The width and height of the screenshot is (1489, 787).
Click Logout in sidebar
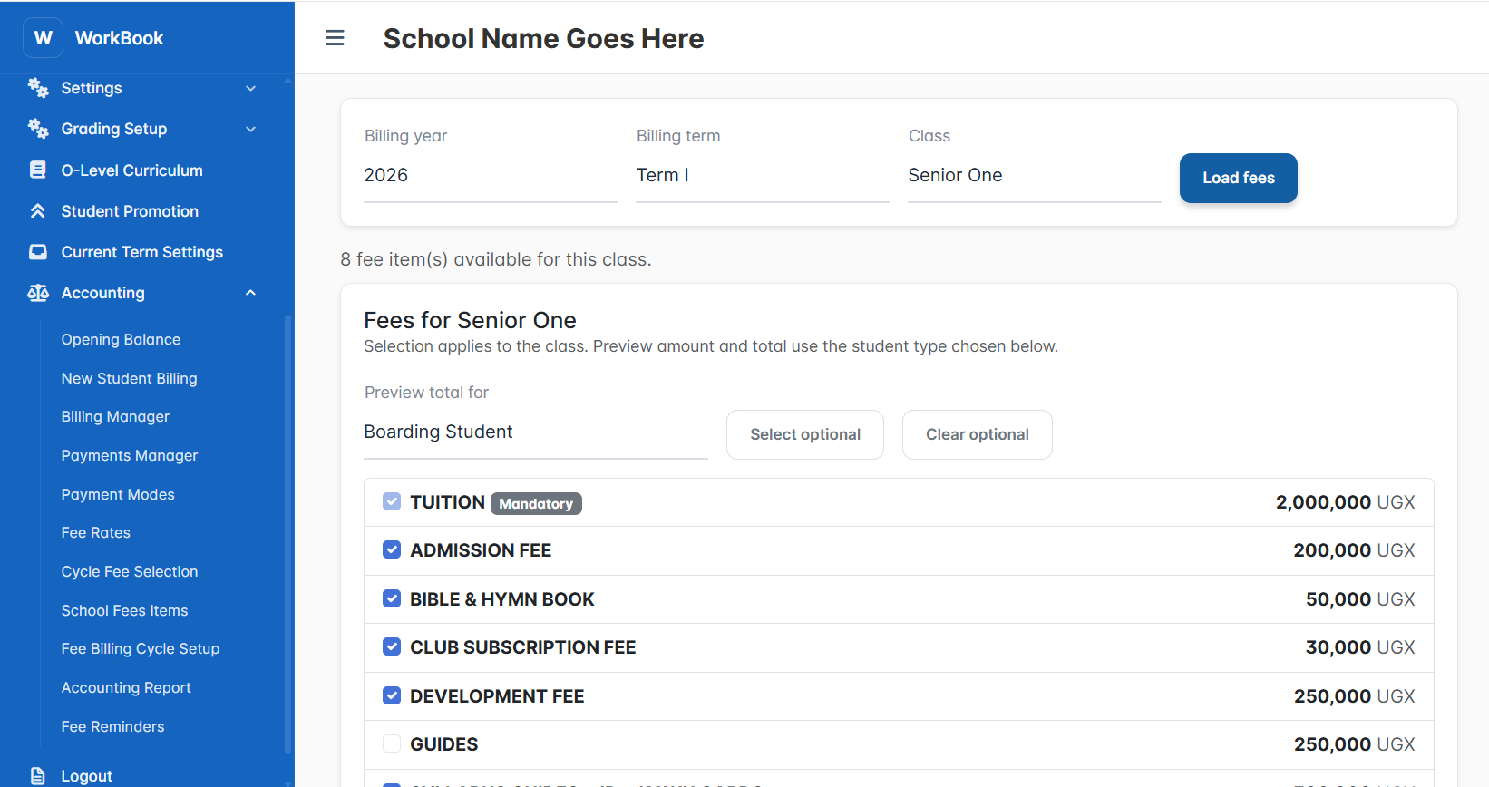[86, 776]
